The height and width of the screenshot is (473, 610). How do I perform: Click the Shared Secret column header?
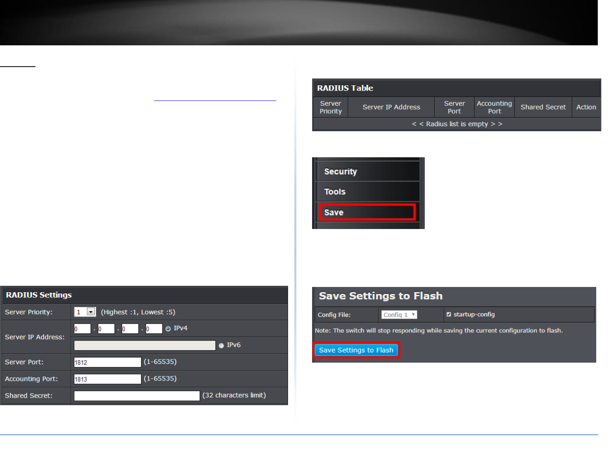click(x=543, y=107)
